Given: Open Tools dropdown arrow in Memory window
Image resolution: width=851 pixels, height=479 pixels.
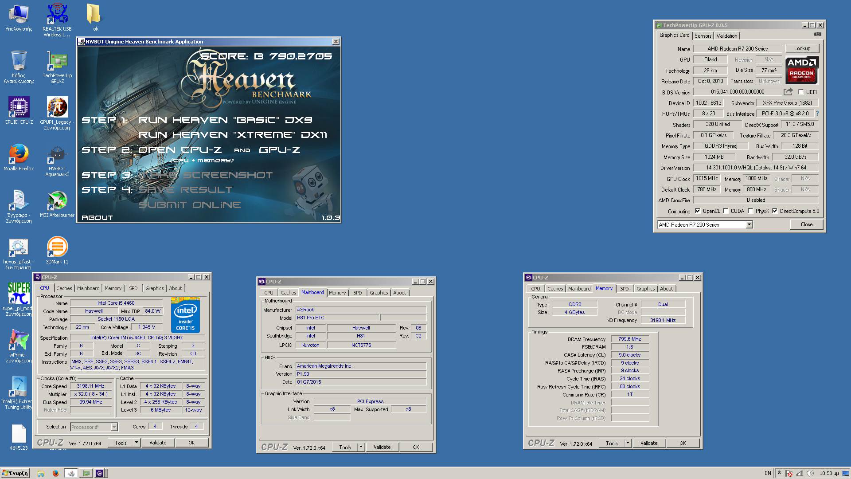Looking at the screenshot, I should [x=628, y=443].
